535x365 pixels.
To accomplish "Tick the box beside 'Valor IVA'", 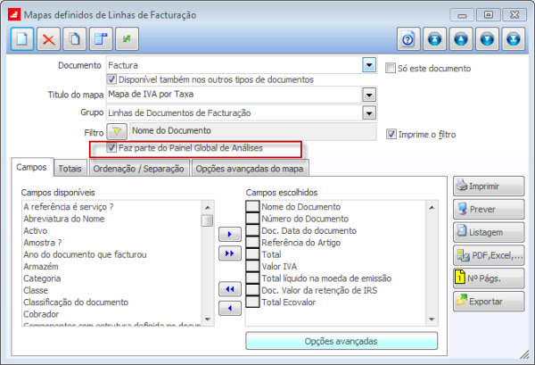I will (x=252, y=266).
